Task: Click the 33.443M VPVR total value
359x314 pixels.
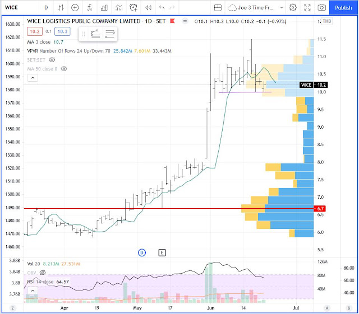Action: [x=162, y=51]
